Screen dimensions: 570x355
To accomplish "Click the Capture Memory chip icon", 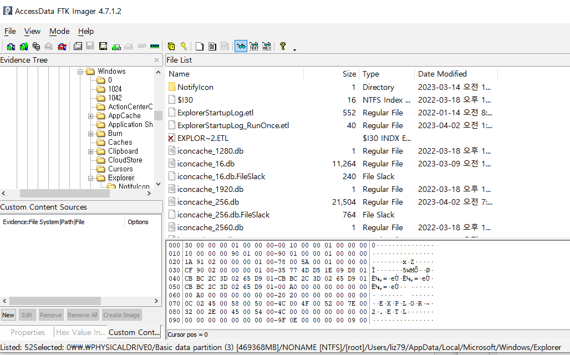I will 155,46.
